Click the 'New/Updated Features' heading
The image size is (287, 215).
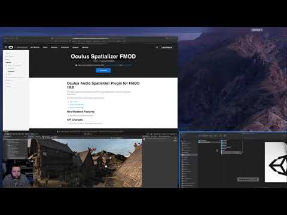pos(81,112)
